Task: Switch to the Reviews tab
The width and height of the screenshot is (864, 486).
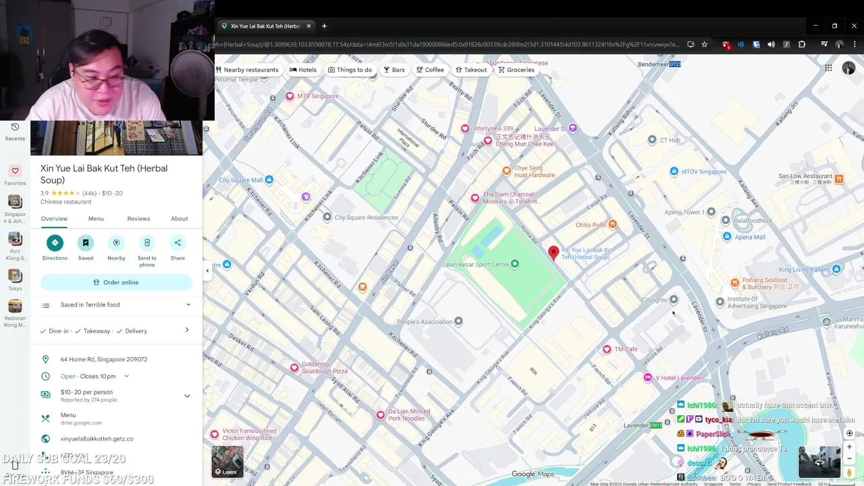Action: coord(138,219)
